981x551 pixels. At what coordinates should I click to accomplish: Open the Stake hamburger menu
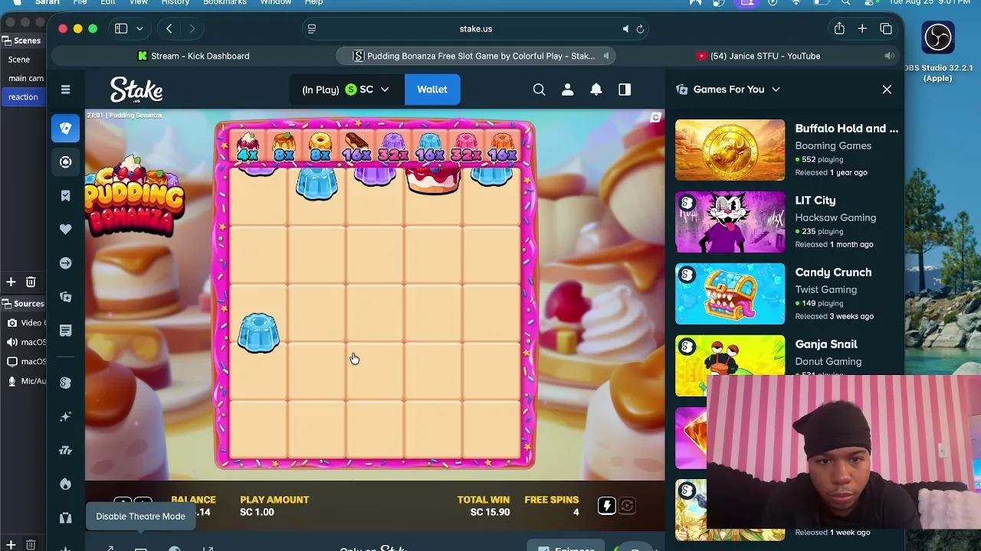[65, 90]
